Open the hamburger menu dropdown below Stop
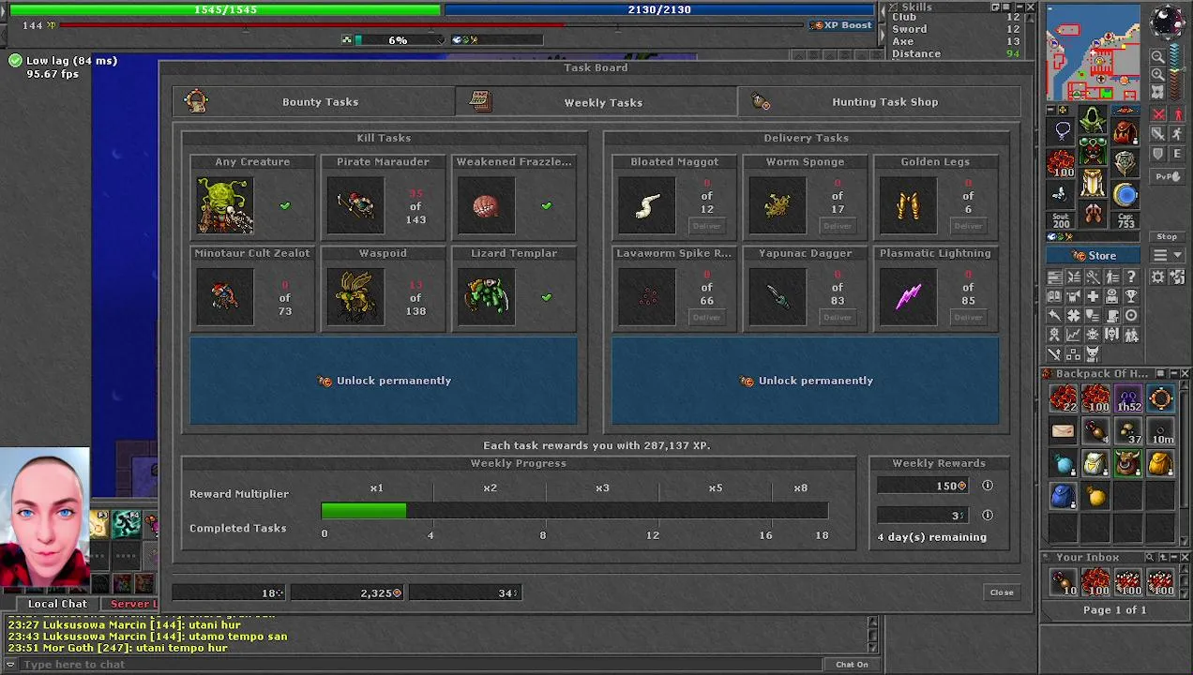The width and height of the screenshot is (1193, 675). (x=1167, y=255)
